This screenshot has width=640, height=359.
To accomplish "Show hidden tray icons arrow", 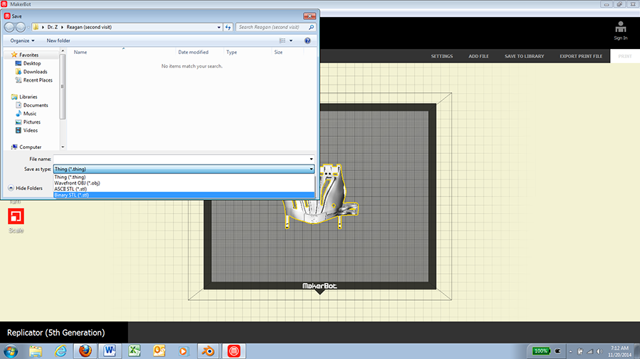I will click(570, 351).
